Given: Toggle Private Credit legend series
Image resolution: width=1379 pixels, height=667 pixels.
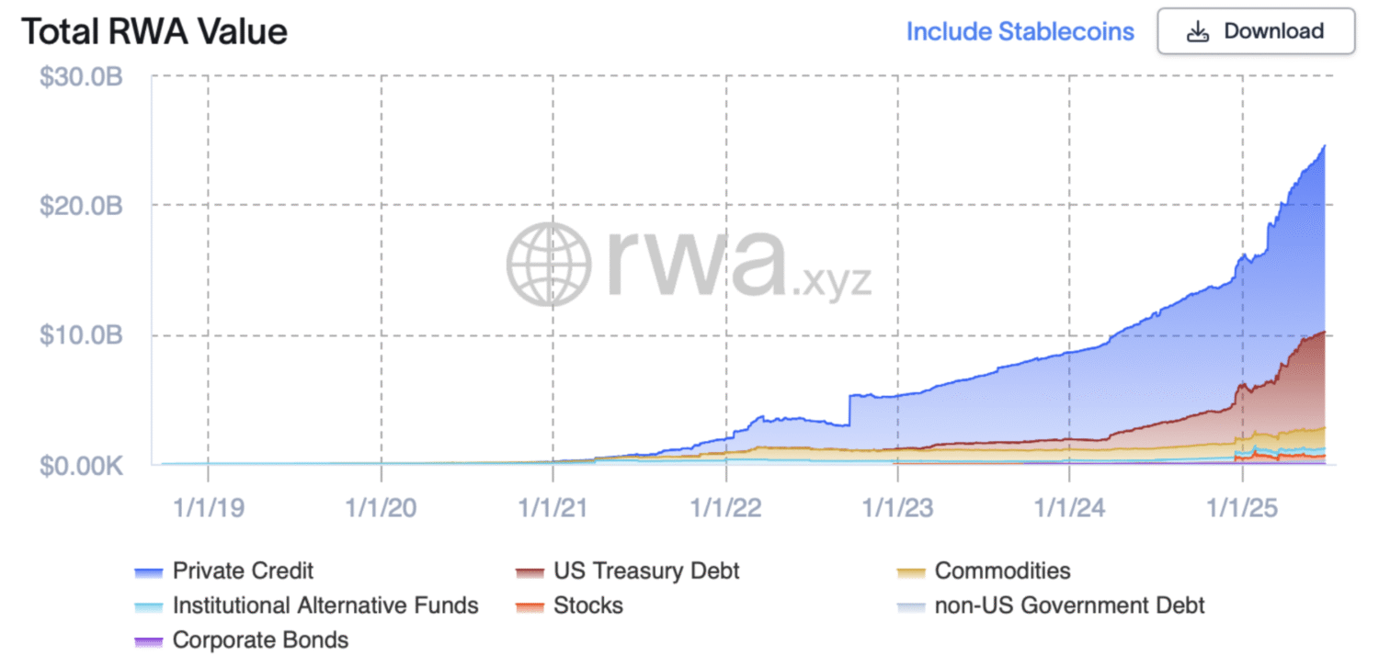Looking at the screenshot, I should pyautogui.click(x=243, y=571).
